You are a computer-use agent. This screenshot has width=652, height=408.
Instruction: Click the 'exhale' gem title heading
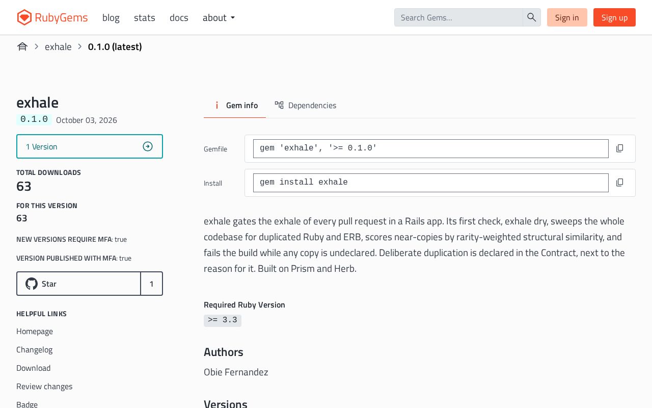click(x=38, y=103)
